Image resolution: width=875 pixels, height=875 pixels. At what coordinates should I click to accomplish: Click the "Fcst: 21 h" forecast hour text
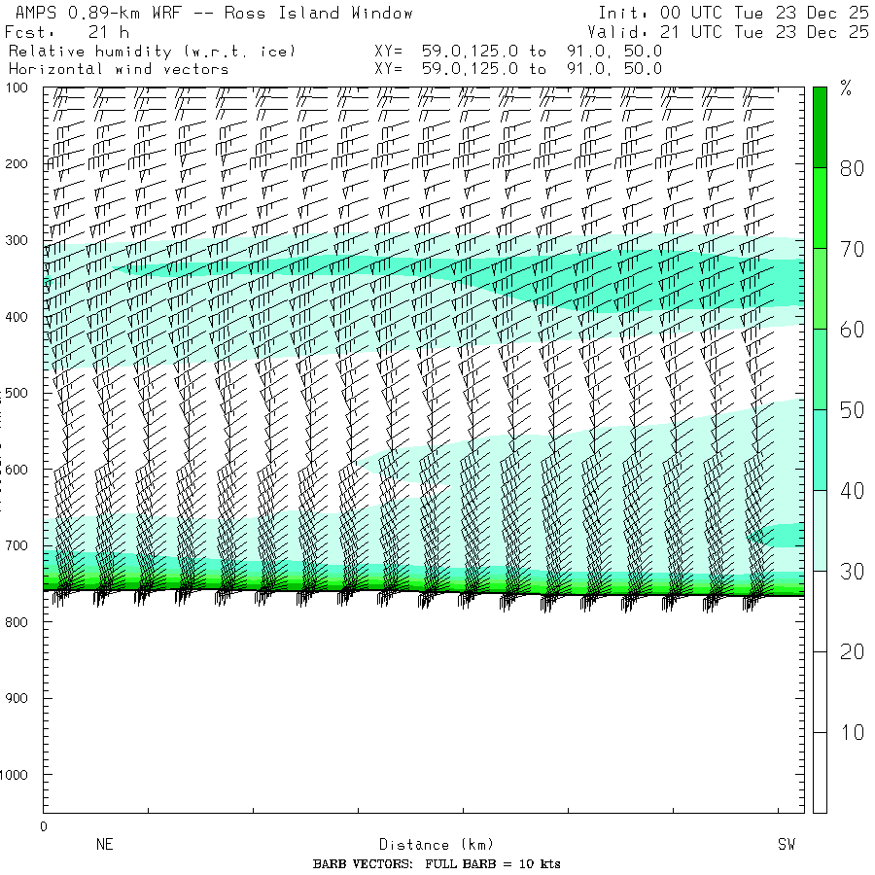[66, 32]
